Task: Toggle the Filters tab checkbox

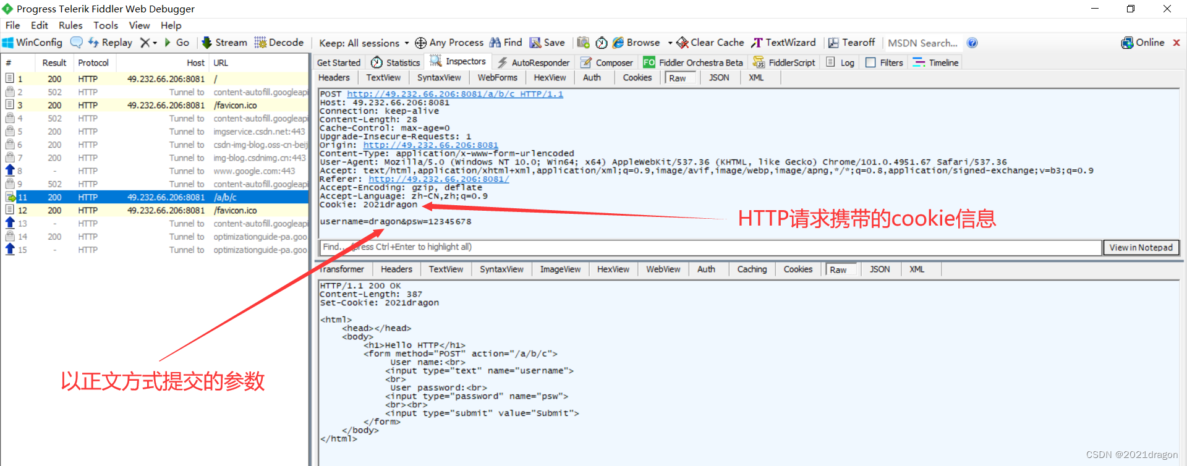Action: pos(870,62)
